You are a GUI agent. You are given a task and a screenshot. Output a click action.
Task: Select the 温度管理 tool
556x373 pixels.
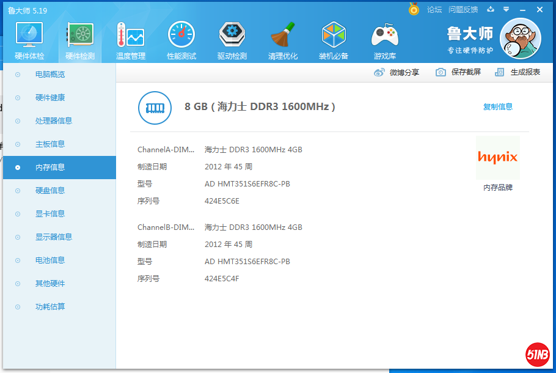tap(130, 40)
